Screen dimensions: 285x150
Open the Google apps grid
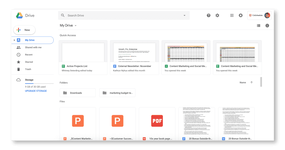click(232, 16)
